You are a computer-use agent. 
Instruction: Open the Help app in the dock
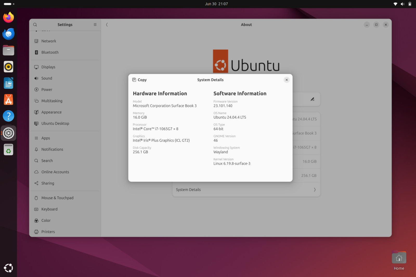tap(9, 116)
